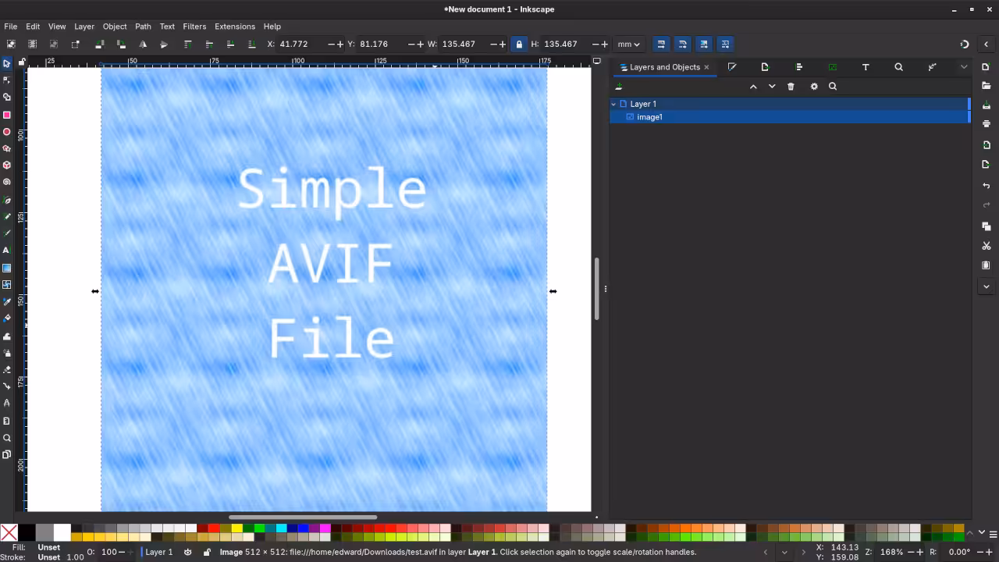Pick the Calligraphy tool

point(7,232)
